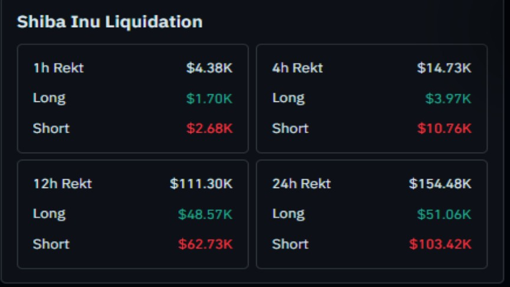
Task: Click the 24h Long value $51.06K
Action: 444,215
